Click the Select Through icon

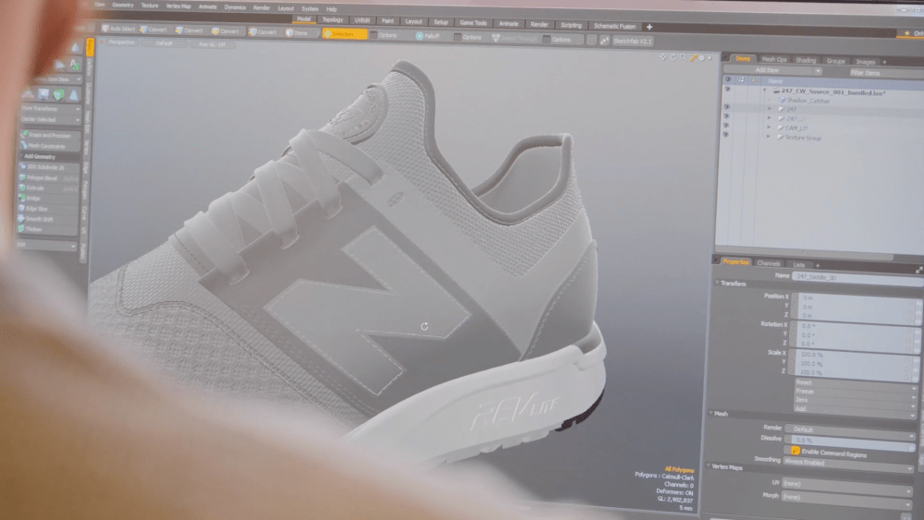click(496, 38)
